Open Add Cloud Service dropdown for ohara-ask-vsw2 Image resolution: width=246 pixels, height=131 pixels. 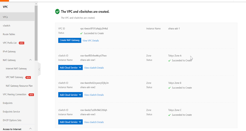[70, 95]
